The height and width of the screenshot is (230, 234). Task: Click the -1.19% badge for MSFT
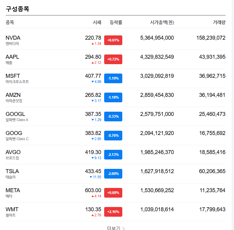(x=113, y=78)
